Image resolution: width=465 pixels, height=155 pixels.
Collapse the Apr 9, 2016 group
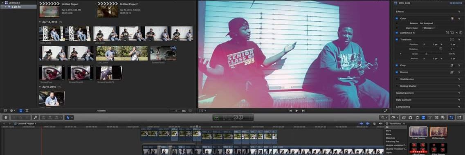point(40,87)
